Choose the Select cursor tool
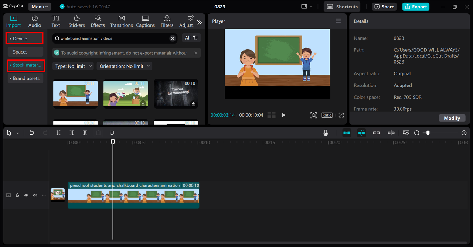The height and width of the screenshot is (247, 473). click(x=9, y=133)
